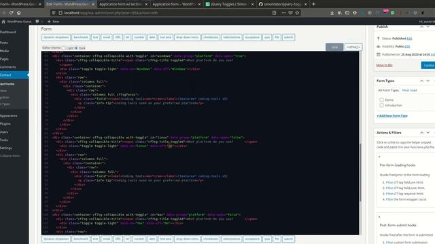Move Form Types panel down arrow
Image resolution: width=435 pixels, height=244 pixels.
[x=428, y=81]
